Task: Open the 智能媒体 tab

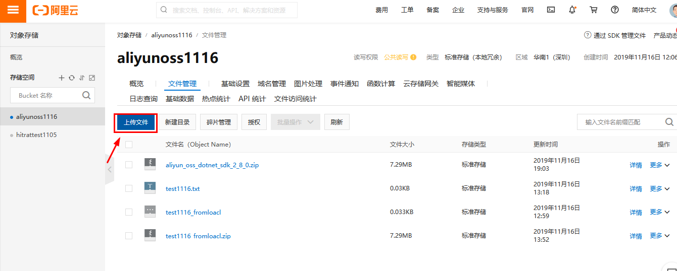Action: [461, 84]
